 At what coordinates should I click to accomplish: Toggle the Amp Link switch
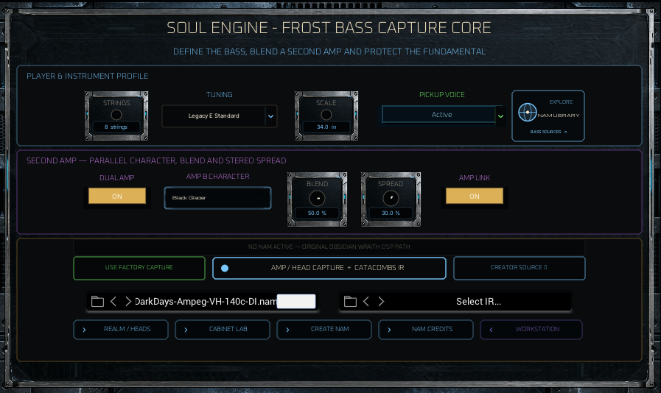pos(475,196)
